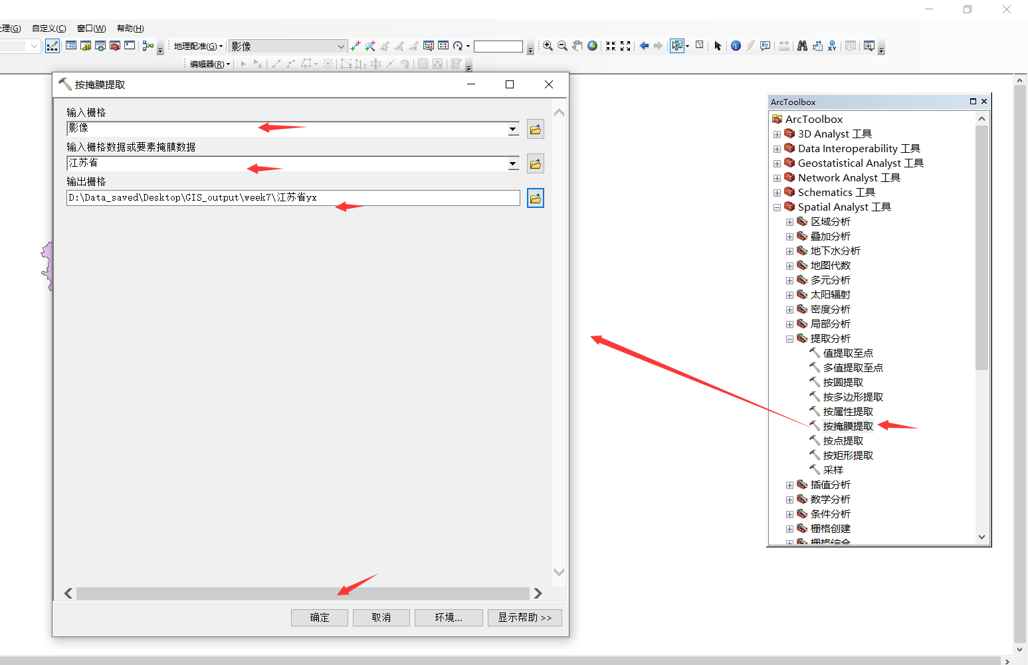The image size is (1028, 665).
Task: Browse for the mask data folder icon
Action: (x=536, y=163)
